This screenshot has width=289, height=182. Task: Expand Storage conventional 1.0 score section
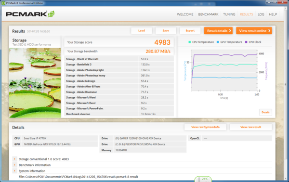(14, 159)
